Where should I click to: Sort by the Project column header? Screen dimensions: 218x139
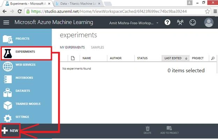(198, 58)
